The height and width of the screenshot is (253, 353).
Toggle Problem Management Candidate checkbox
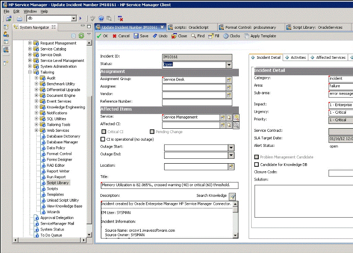[x=257, y=157]
